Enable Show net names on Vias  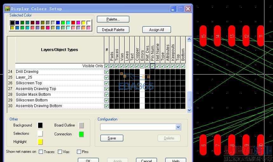tap(60, 152)
